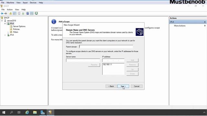Cancel the New Scope Wizard
Image resolution: width=207 pixels, height=116 pixels.
(x=136, y=86)
